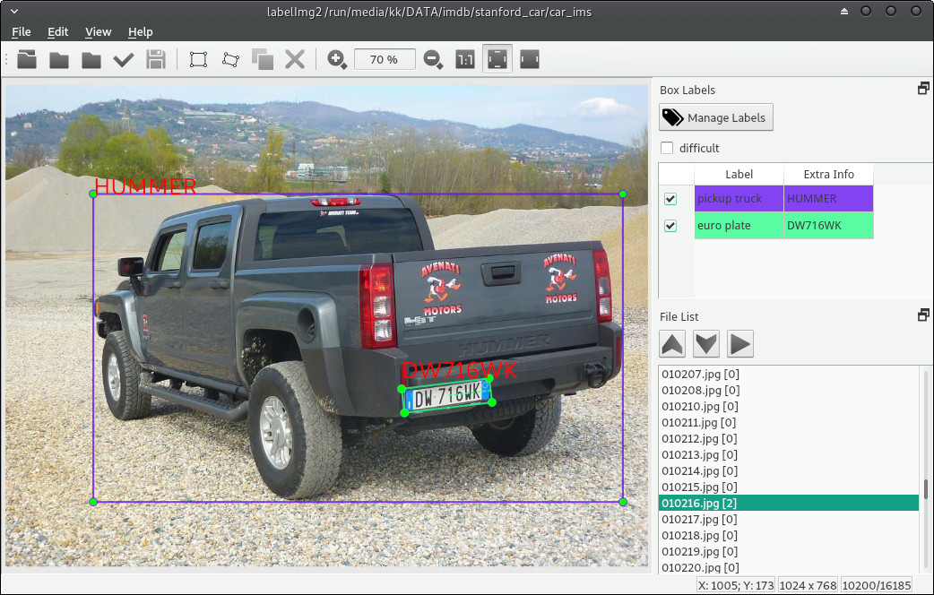
Task: Enable the difficult checkbox
Action: click(667, 148)
